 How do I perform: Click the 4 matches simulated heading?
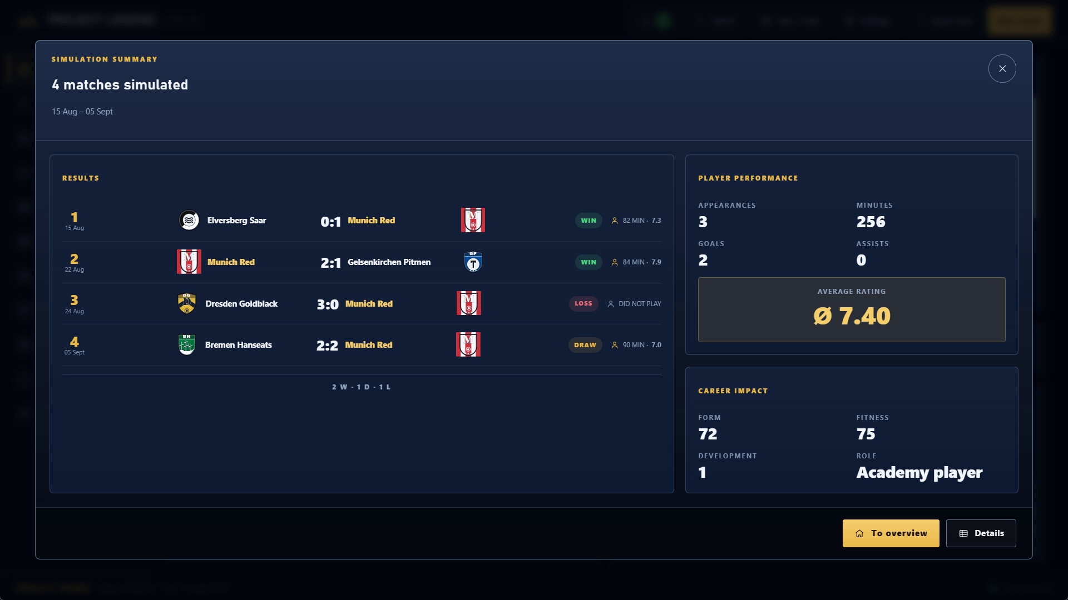(x=120, y=85)
